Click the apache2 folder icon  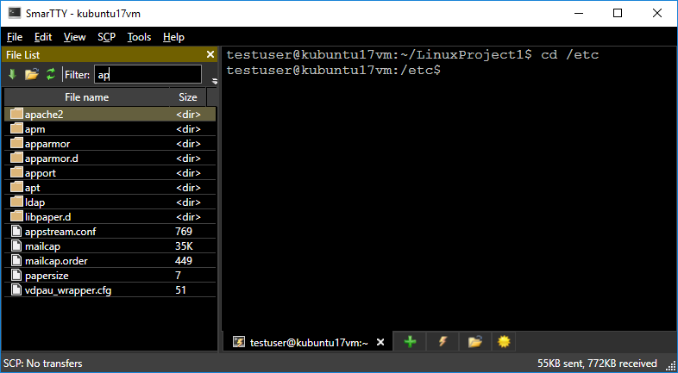tap(16, 114)
